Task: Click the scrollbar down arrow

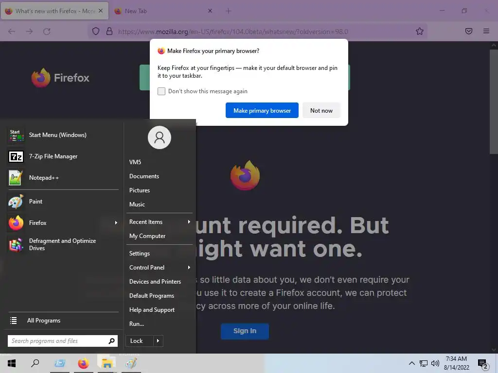Action: (493, 350)
